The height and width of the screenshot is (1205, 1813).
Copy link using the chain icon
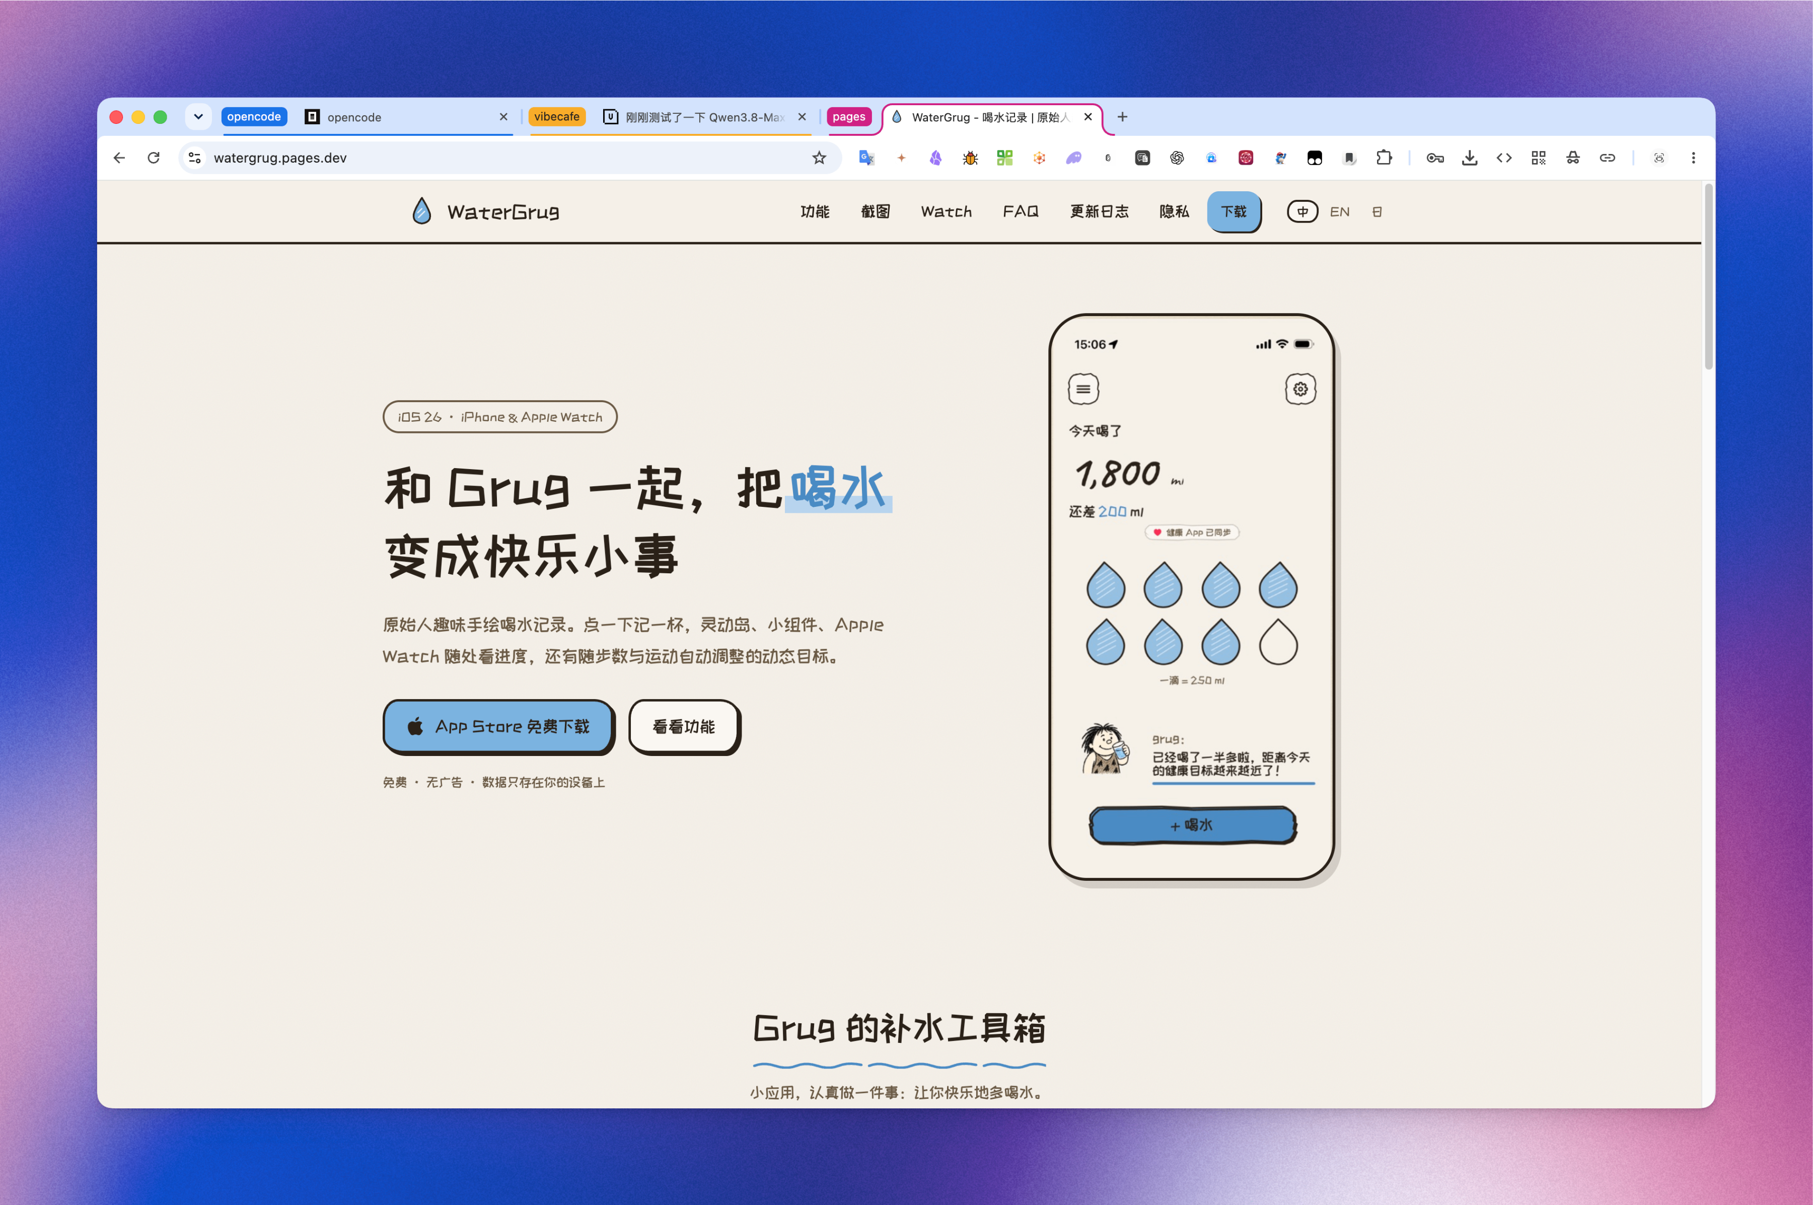pos(1608,158)
